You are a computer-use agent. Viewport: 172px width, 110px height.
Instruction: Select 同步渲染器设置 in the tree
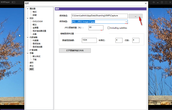(39, 31)
